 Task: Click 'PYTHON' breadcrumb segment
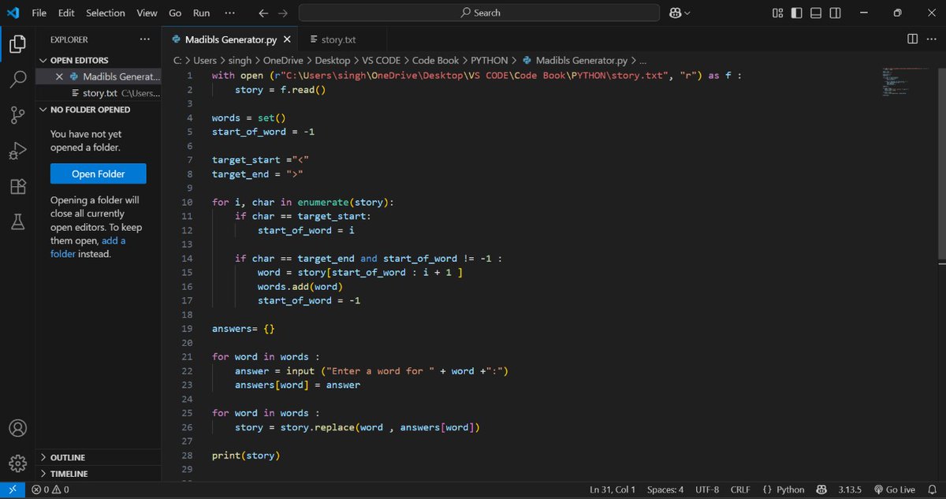[x=490, y=60]
